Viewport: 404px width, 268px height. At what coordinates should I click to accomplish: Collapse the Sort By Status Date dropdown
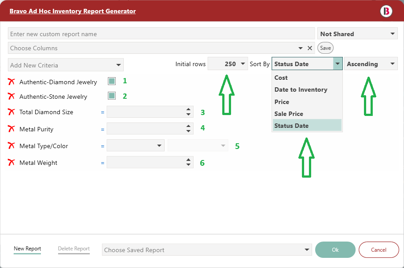pyautogui.click(x=337, y=64)
